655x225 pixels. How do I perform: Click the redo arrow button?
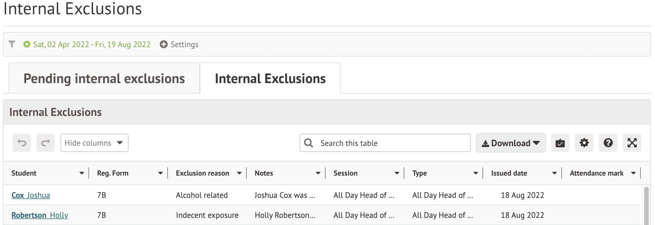coord(46,143)
